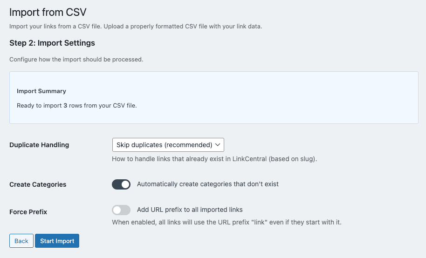
Task: Go back with the Back button
Action: click(x=21, y=241)
